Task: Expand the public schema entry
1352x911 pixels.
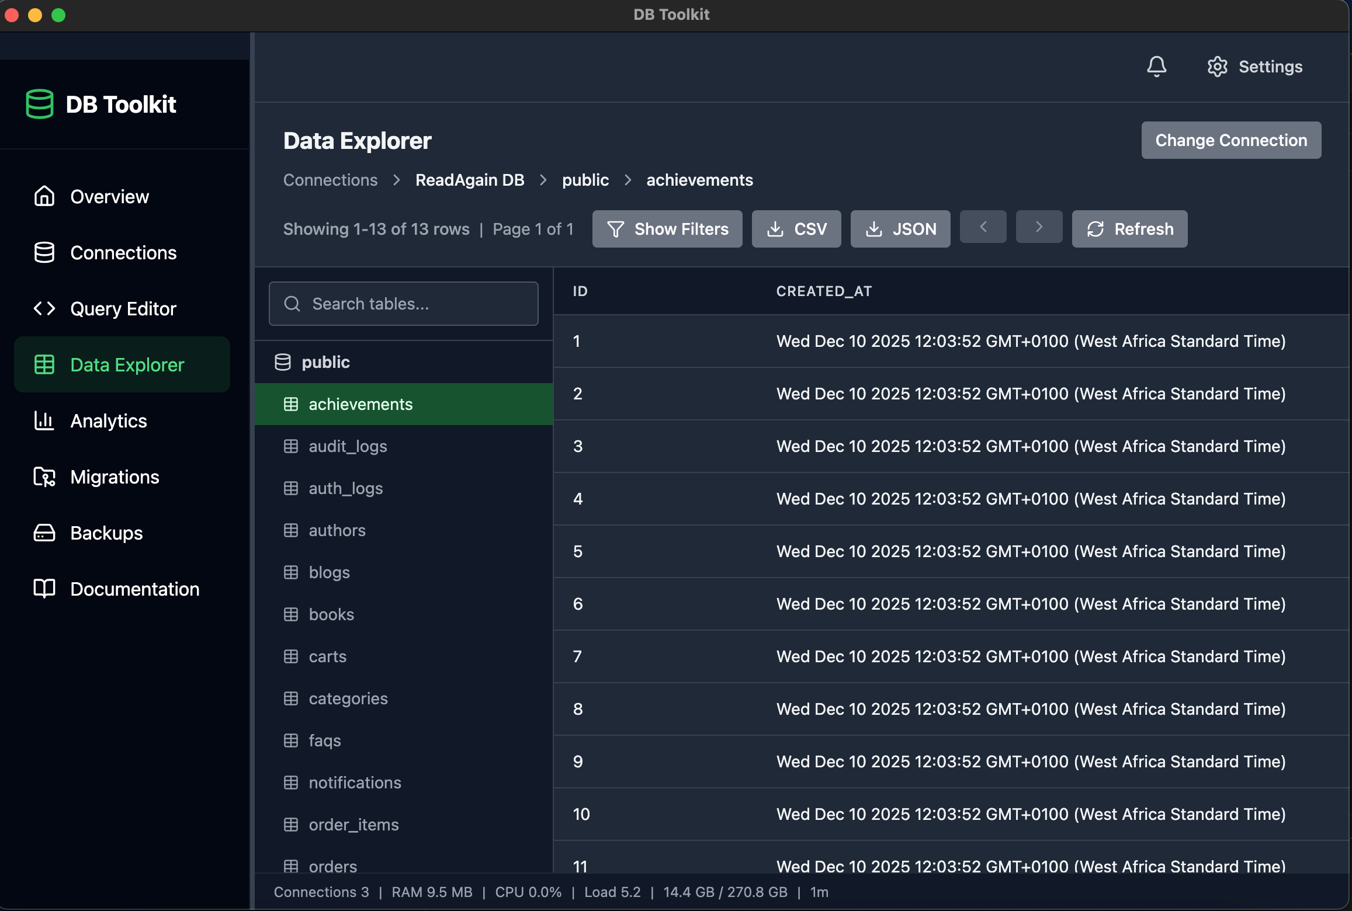Action: [x=325, y=361]
